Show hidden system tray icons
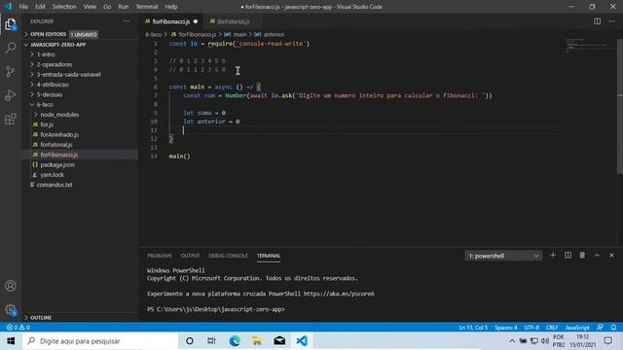The image size is (623, 350). (512, 341)
